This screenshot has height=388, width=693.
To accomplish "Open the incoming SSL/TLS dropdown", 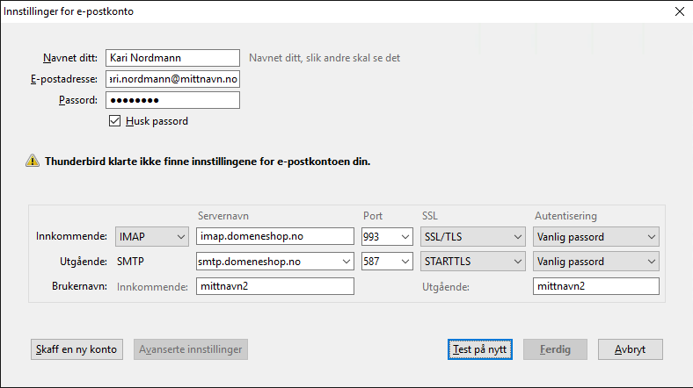I will (473, 237).
